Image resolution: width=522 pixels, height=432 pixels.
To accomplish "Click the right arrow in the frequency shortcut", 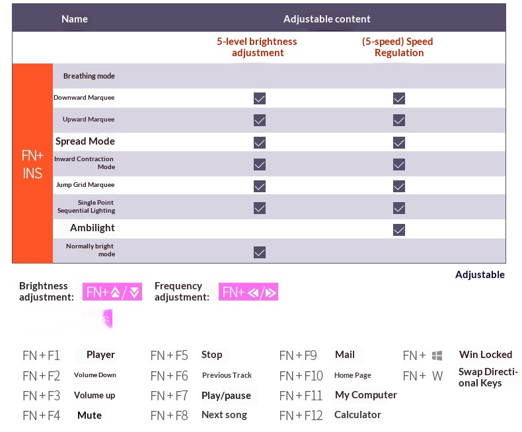I will [x=270, y=292].
